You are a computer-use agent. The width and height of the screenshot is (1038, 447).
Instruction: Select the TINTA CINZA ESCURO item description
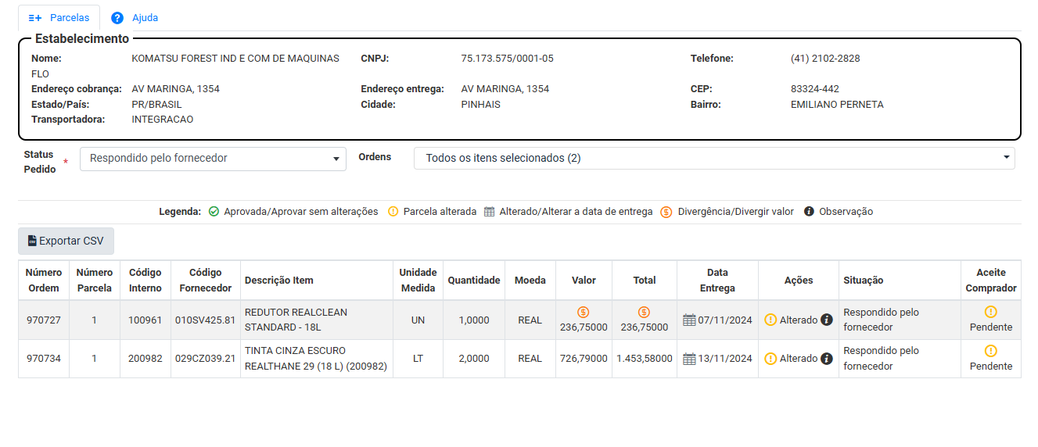point(315,359)
